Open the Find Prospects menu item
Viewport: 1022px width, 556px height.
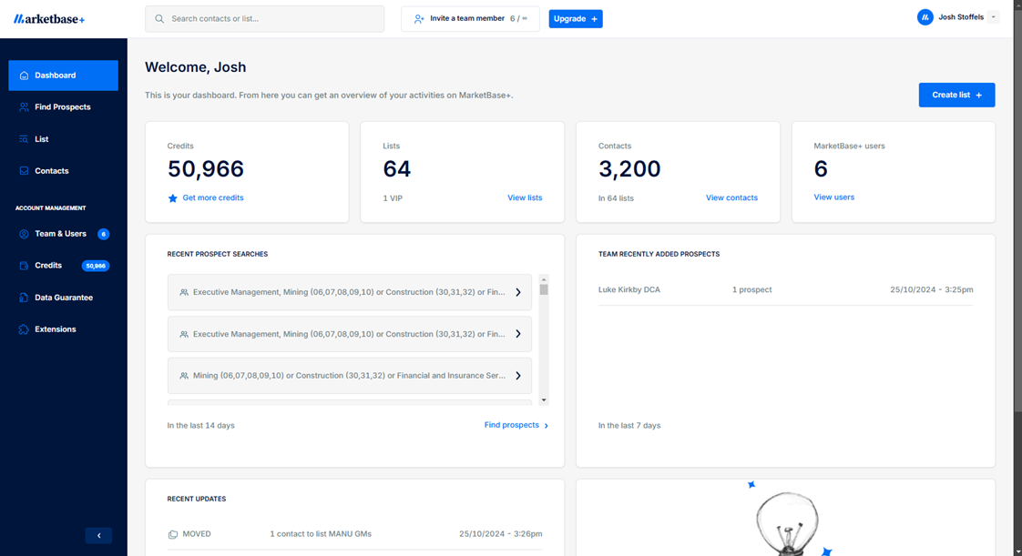click(63, 107)
